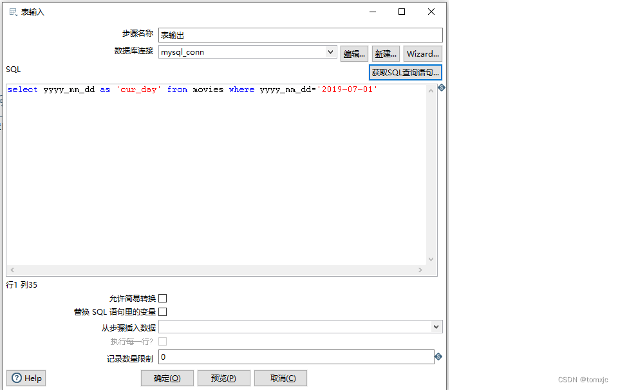
Task: Expand the insert-data step selection list
Action: [x=437, y=326]
